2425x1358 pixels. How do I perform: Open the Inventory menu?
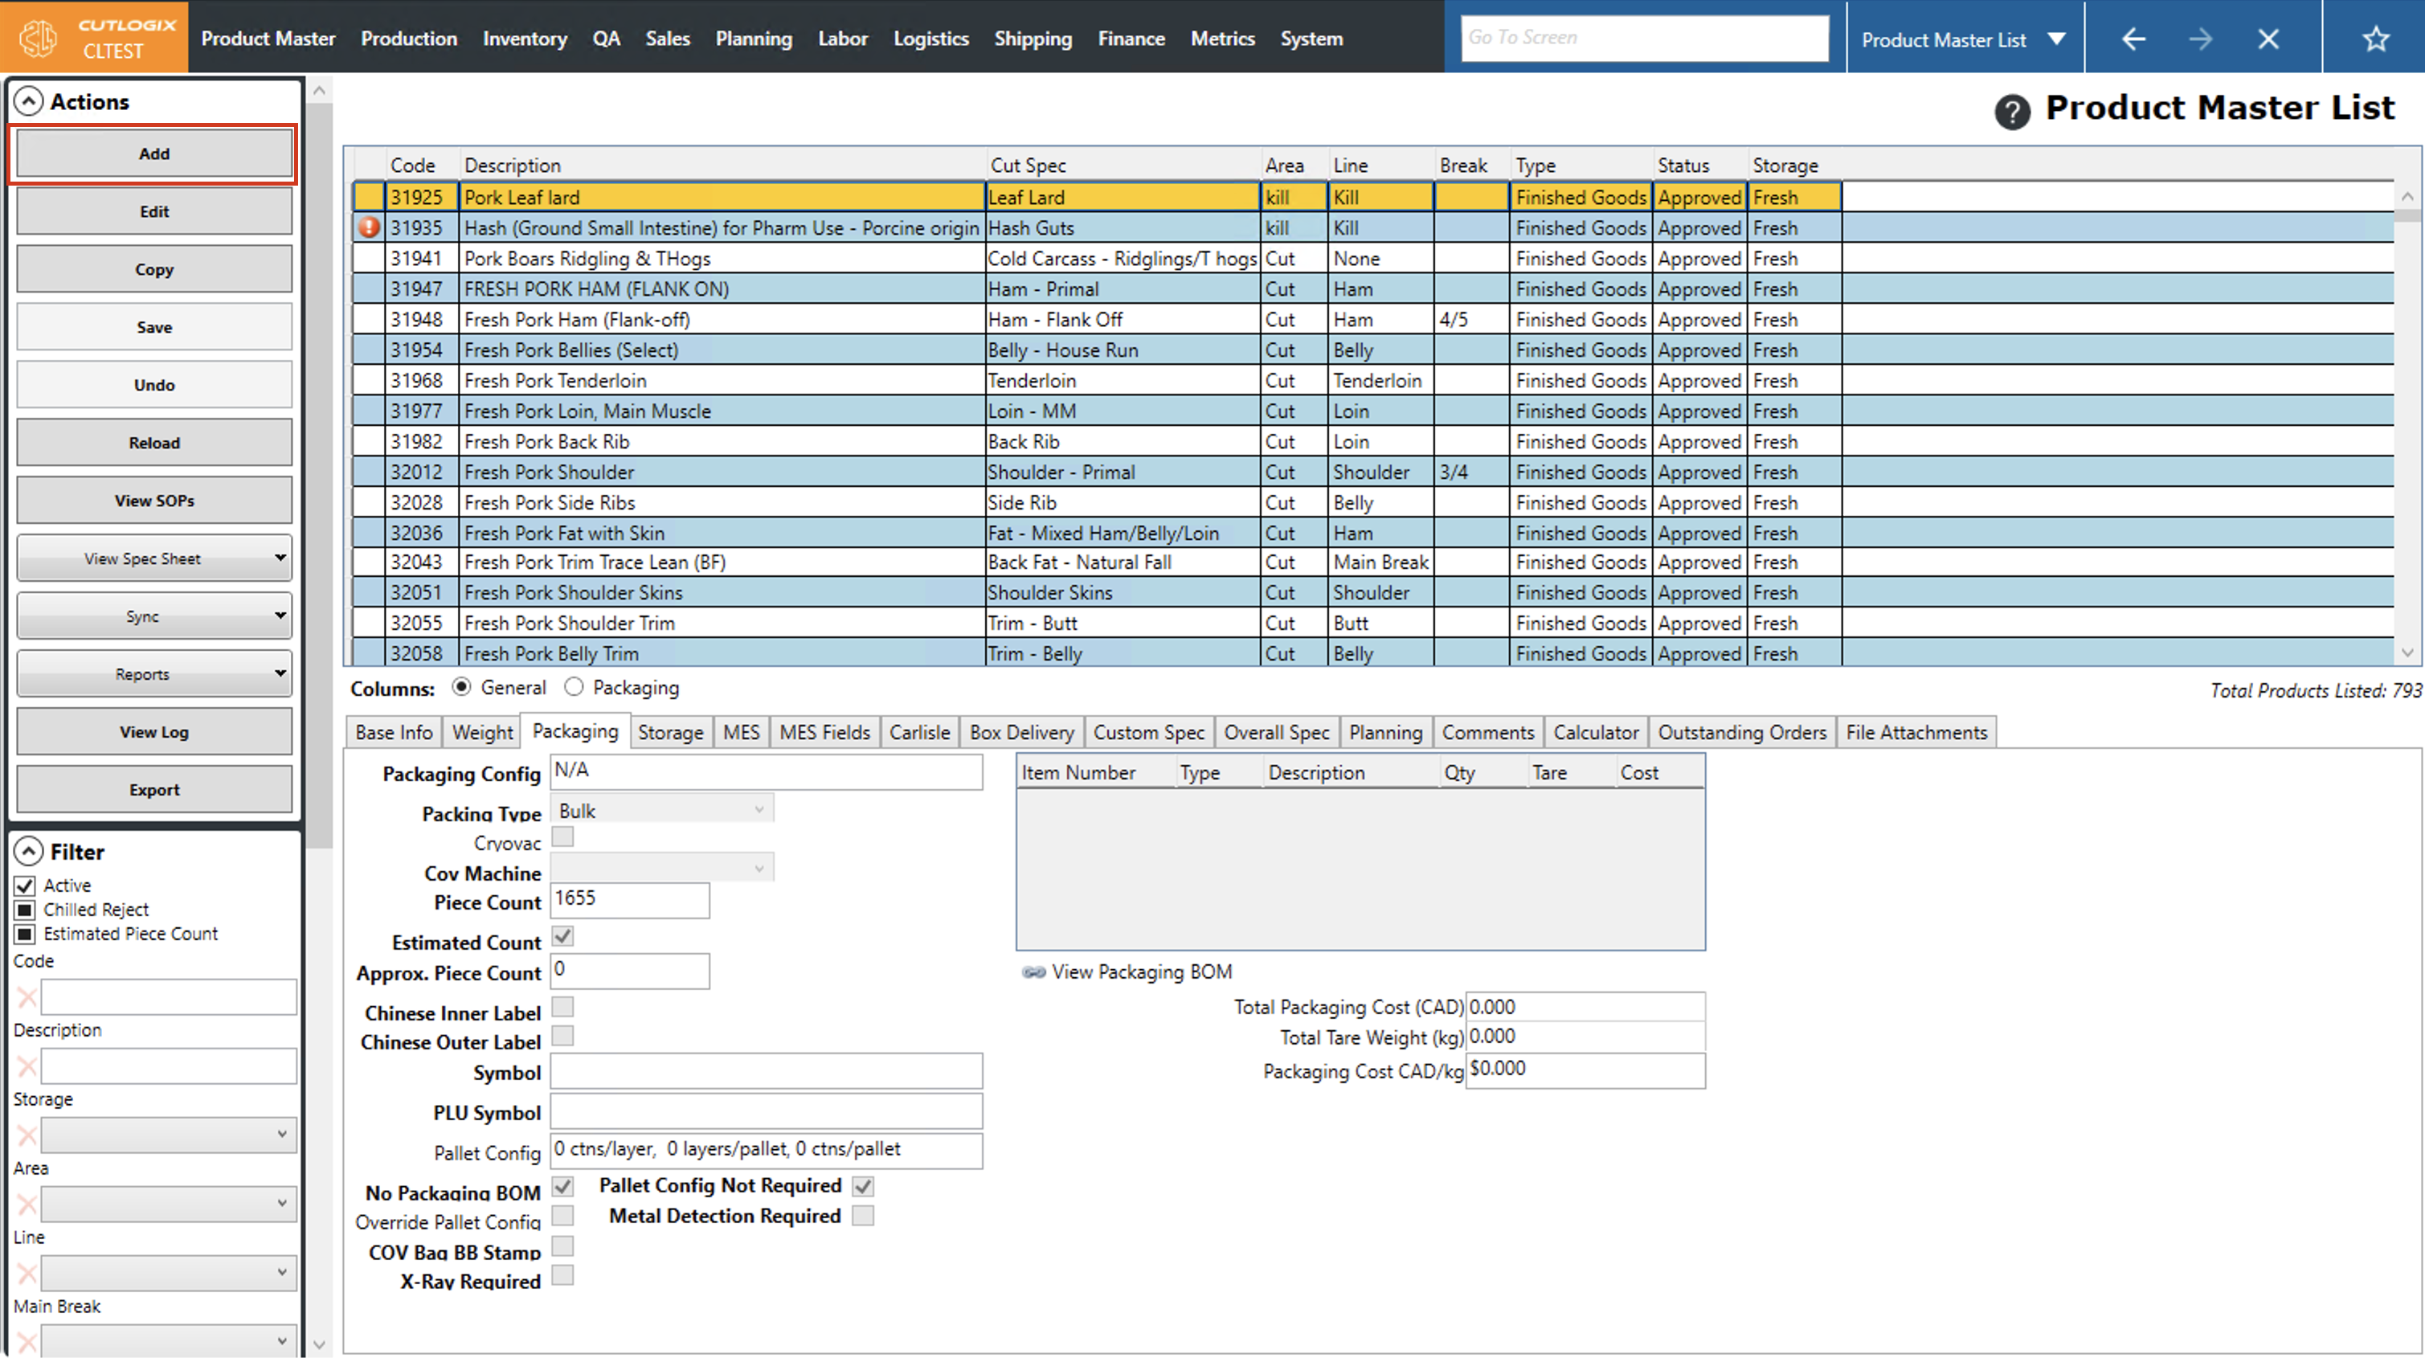pyautogui.click(x=525, y=39)
